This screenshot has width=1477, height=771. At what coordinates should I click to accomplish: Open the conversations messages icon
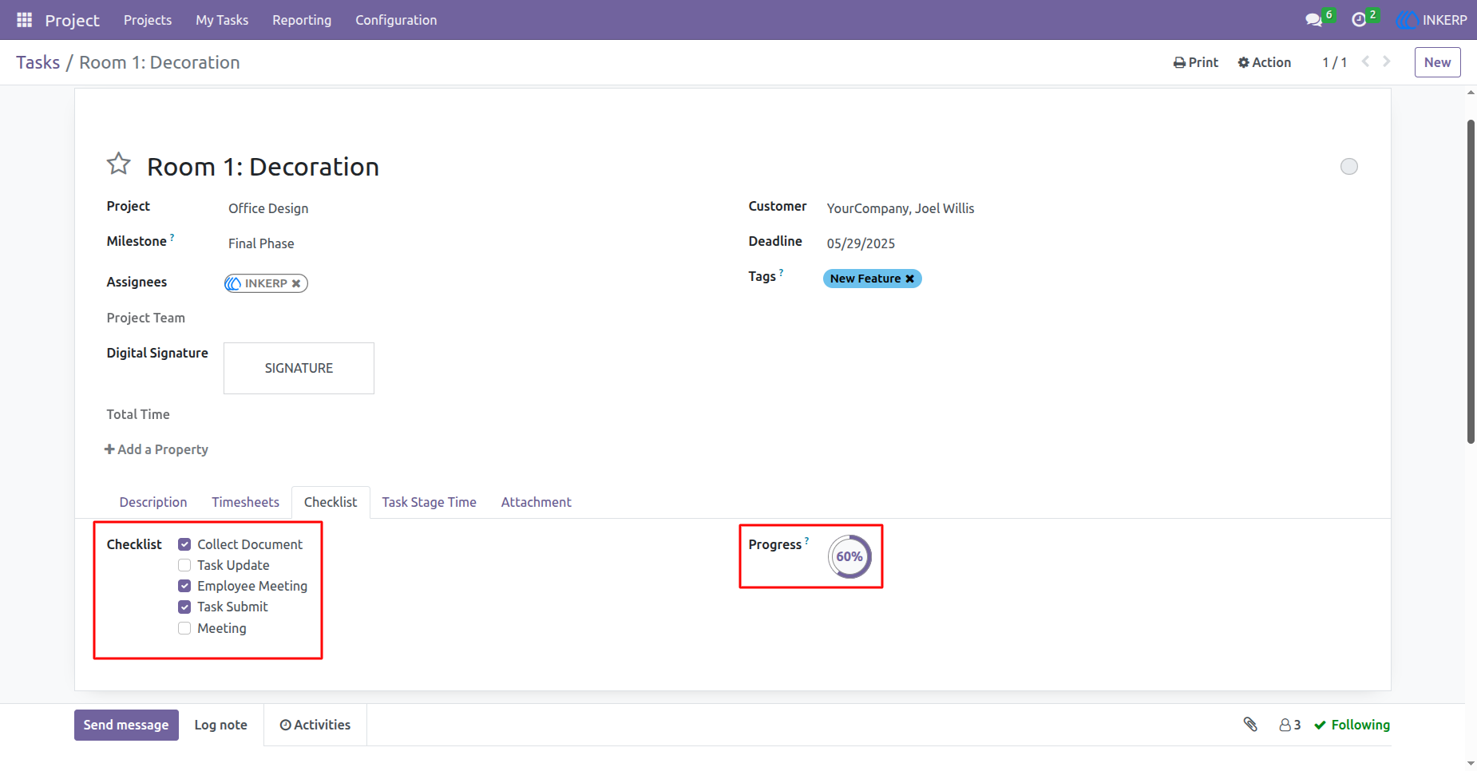click(x=1313, y=20)
